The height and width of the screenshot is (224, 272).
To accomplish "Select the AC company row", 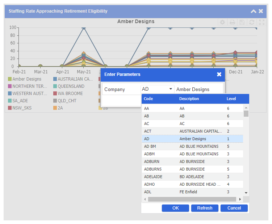I will coord(192,124).
